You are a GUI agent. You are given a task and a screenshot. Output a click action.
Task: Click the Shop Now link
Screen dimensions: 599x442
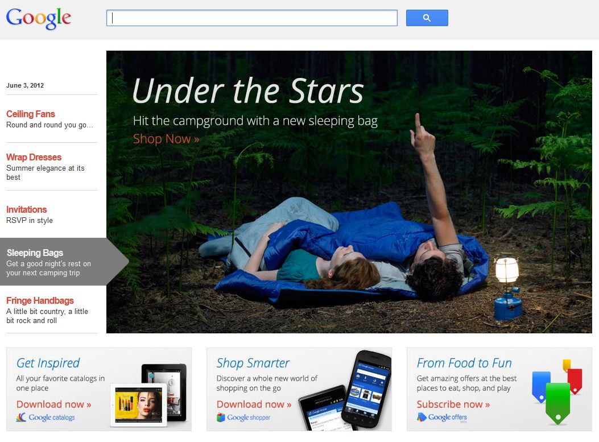pos(166,139)
